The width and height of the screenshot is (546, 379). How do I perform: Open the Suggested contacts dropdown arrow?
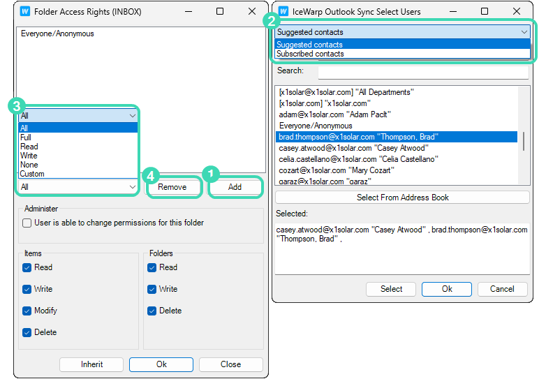[x=524, y=32]
